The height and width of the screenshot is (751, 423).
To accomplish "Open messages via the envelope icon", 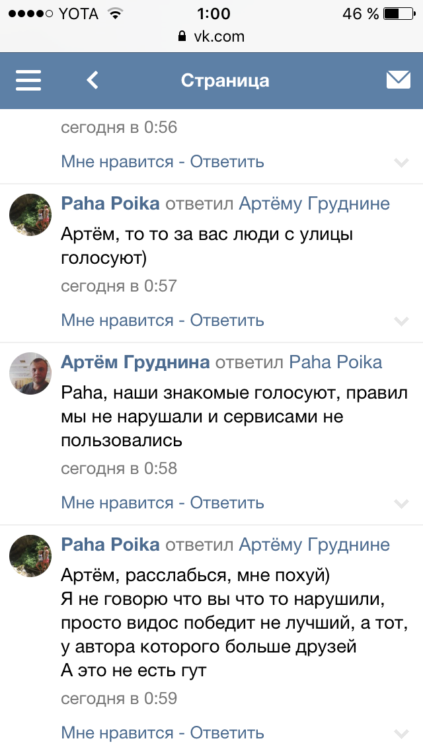I will click(397, 79).
